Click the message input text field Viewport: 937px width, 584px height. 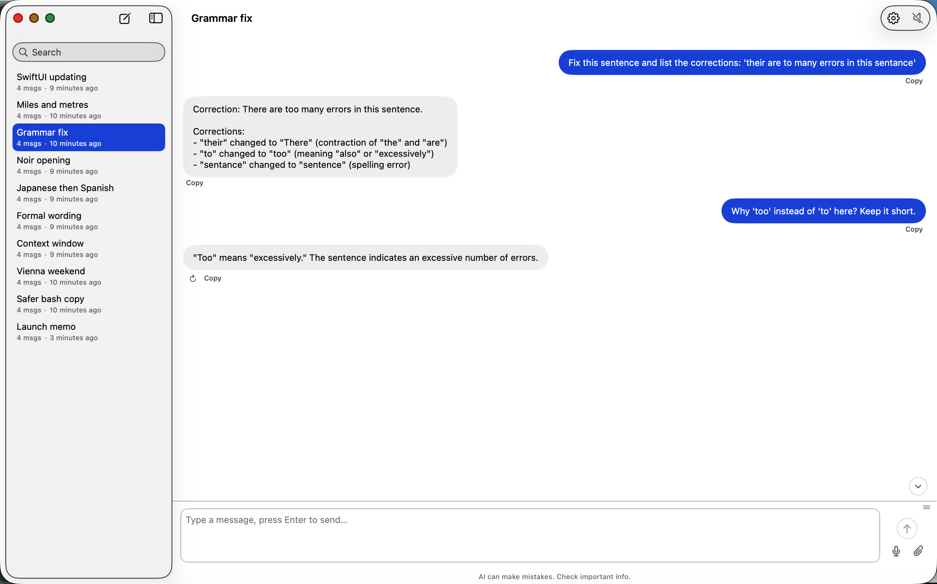pos(530,535)
